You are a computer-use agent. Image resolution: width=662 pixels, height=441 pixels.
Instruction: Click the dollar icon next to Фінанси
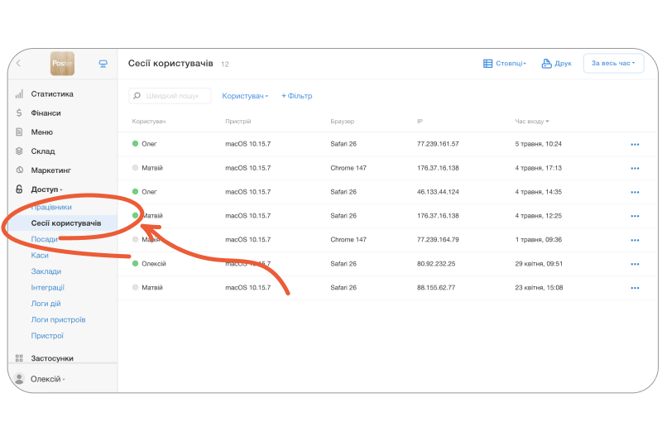tap(19, 113)
